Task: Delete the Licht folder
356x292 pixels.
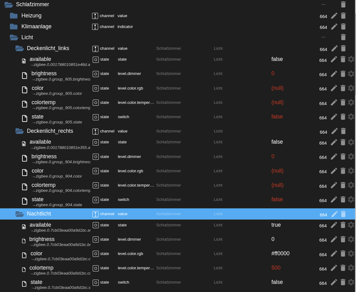Action: click(x=343, y=37)
